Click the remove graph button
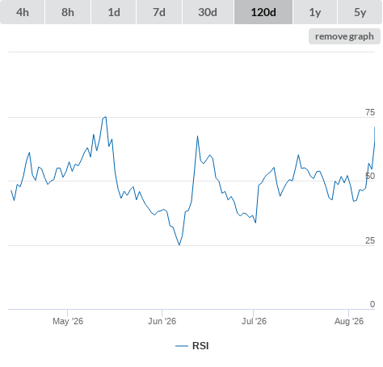 (344, 36)
